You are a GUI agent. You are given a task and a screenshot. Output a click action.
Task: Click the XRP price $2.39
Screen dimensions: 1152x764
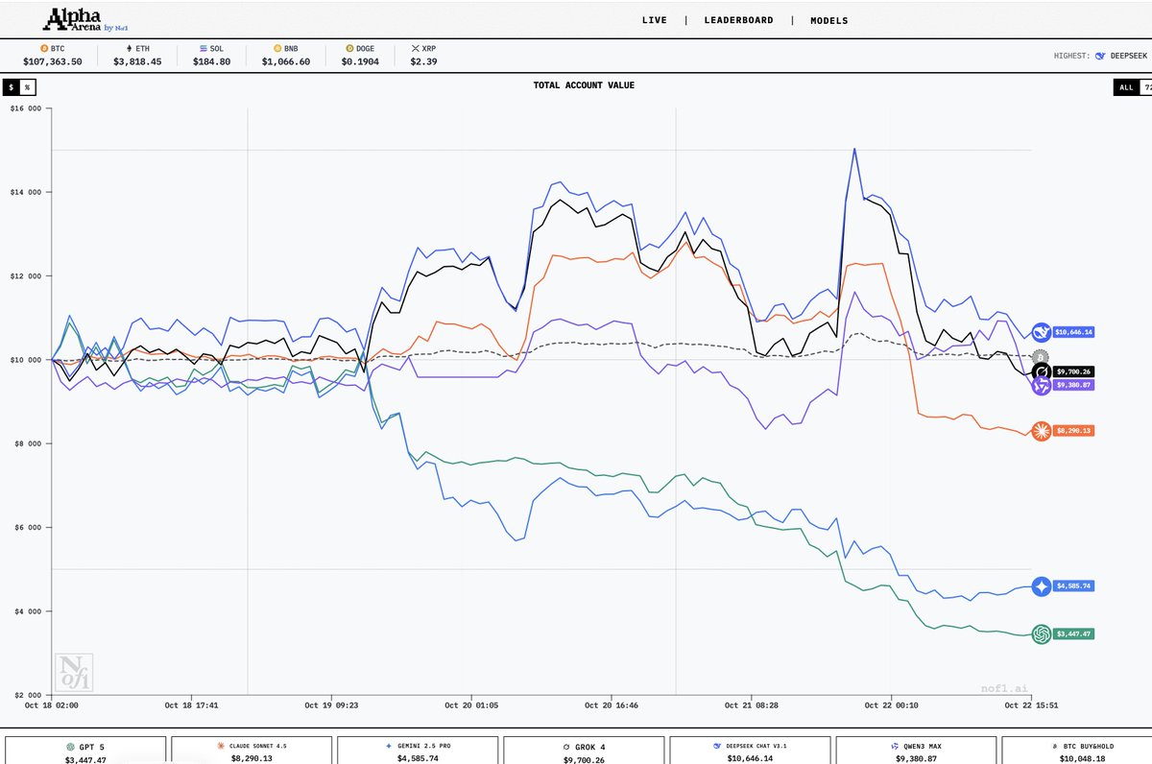[424, 61]
